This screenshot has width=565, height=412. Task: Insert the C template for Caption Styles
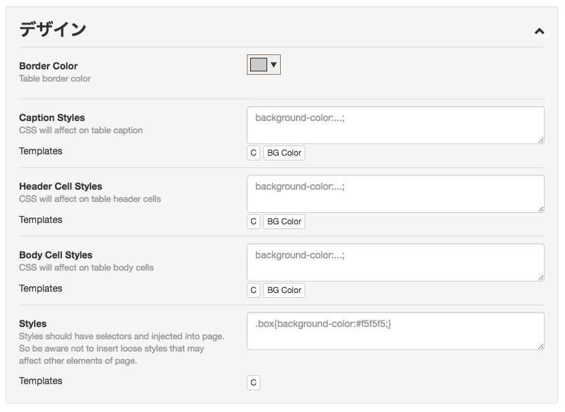pos(254,153)
